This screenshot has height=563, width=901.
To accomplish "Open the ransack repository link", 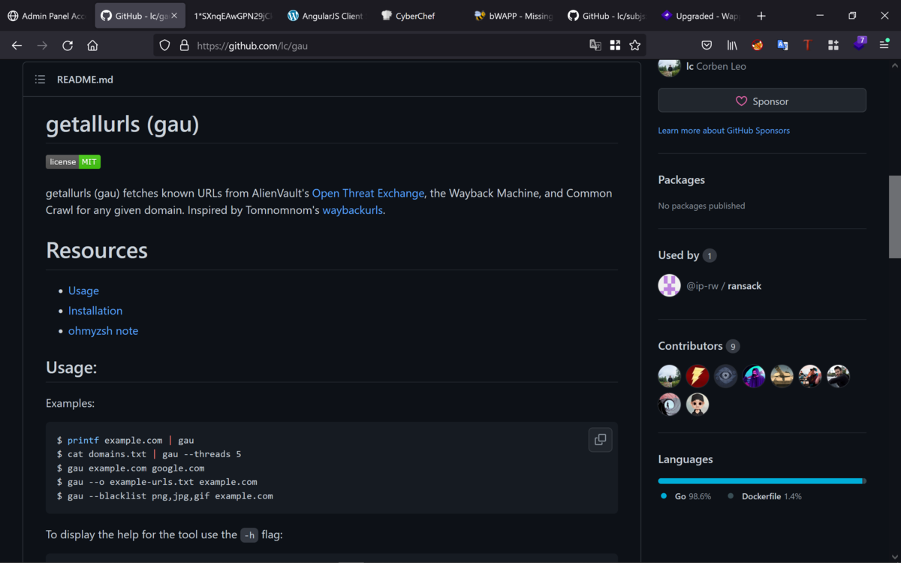I will pyautogui.click(x=744, y=286).
